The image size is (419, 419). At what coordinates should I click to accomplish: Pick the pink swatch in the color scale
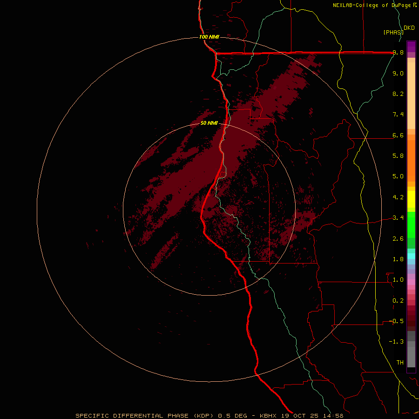point(411,282)
